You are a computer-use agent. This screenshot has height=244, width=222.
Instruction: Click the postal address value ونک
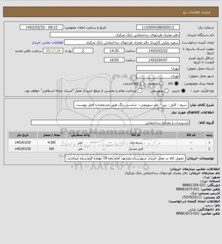pos(194,193)
